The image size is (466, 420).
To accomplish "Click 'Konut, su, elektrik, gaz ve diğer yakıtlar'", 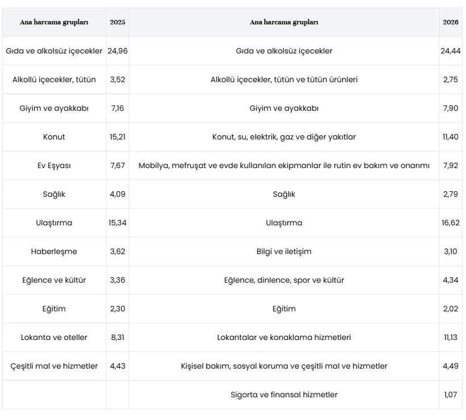I will click(x=284, y=137).
